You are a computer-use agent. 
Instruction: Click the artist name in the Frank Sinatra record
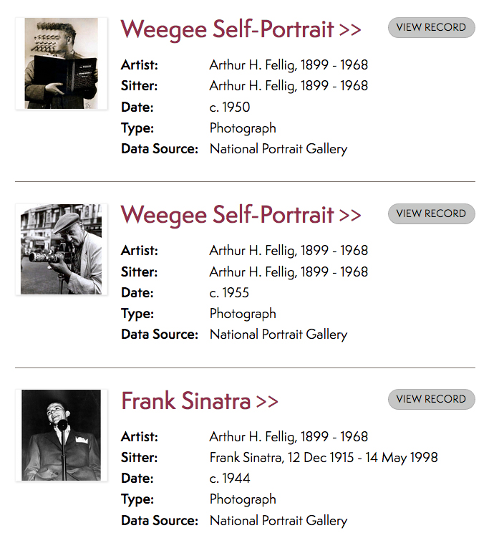point(289,436)
